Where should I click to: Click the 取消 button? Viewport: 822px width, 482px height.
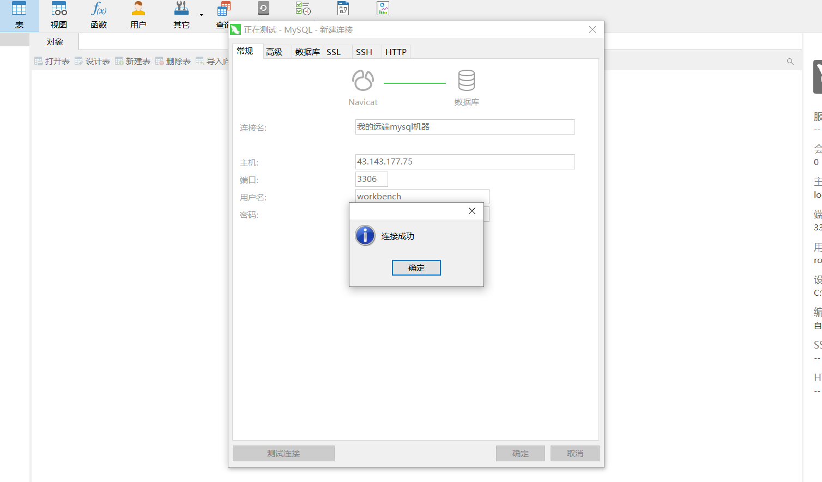[575, 454]
